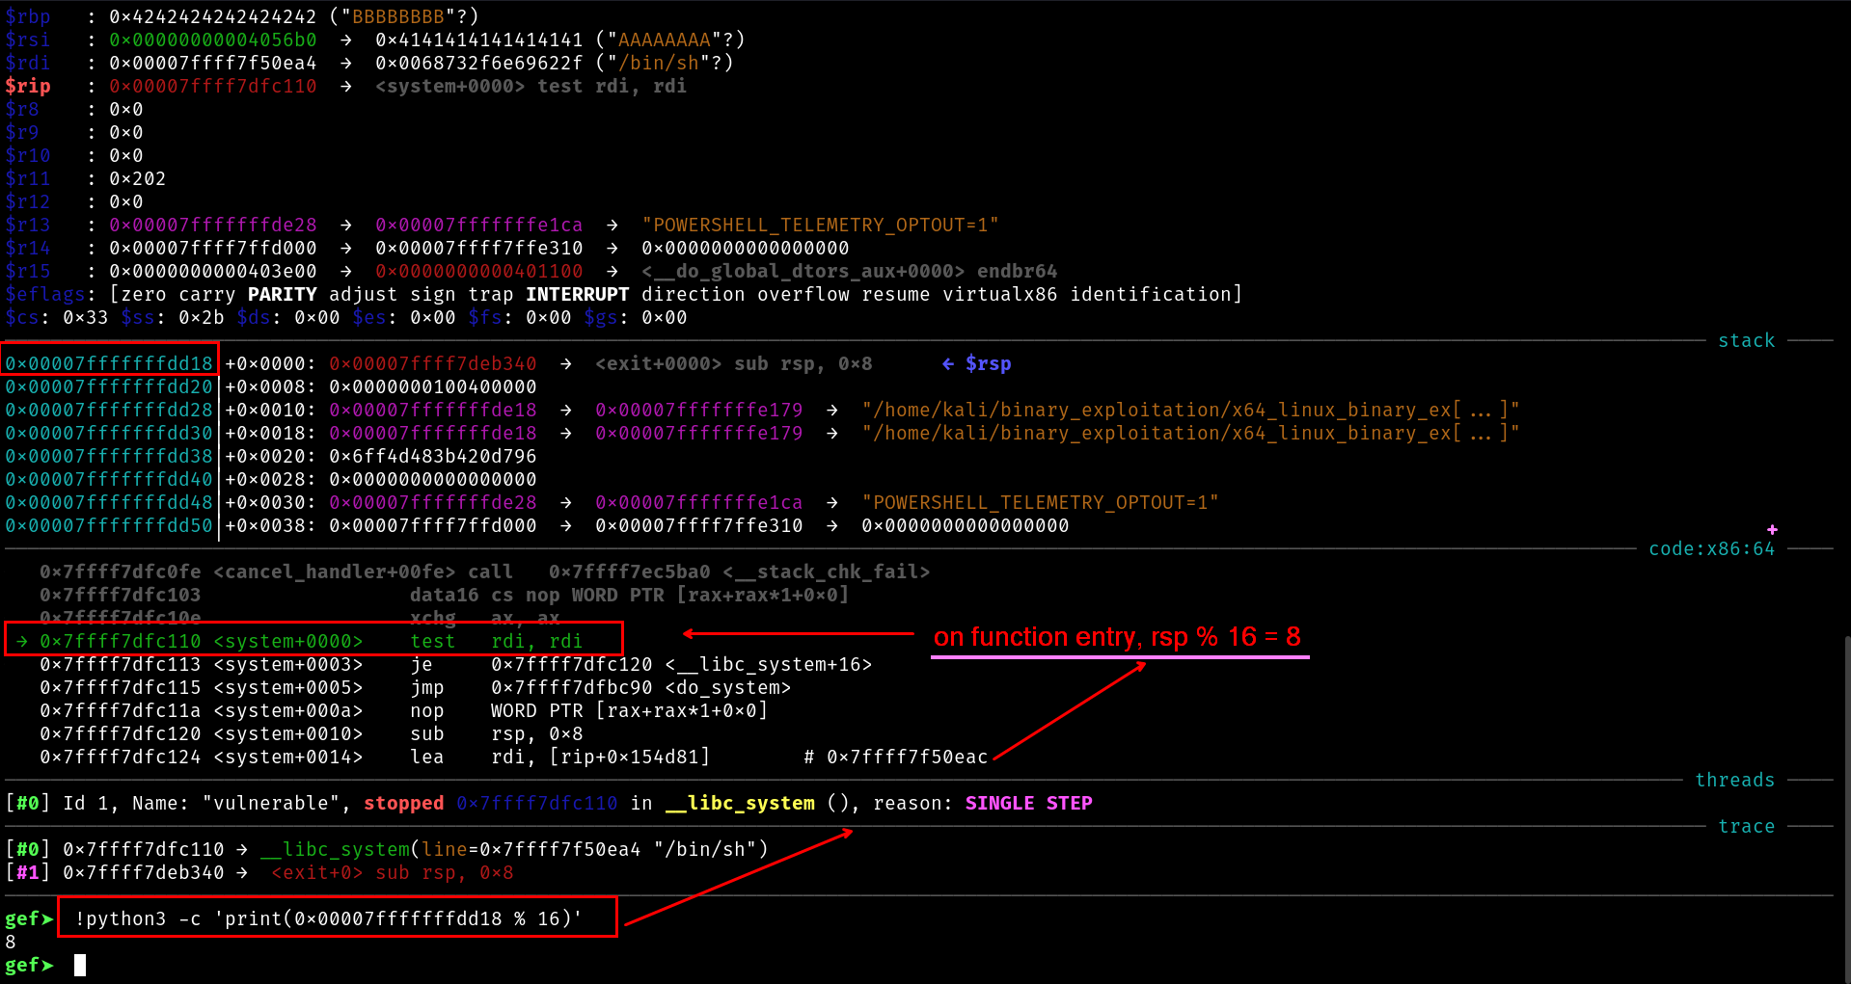Click the "stack" section header label
Viewport: 1851px width, 984px height.
click(x=1746, y=340)
